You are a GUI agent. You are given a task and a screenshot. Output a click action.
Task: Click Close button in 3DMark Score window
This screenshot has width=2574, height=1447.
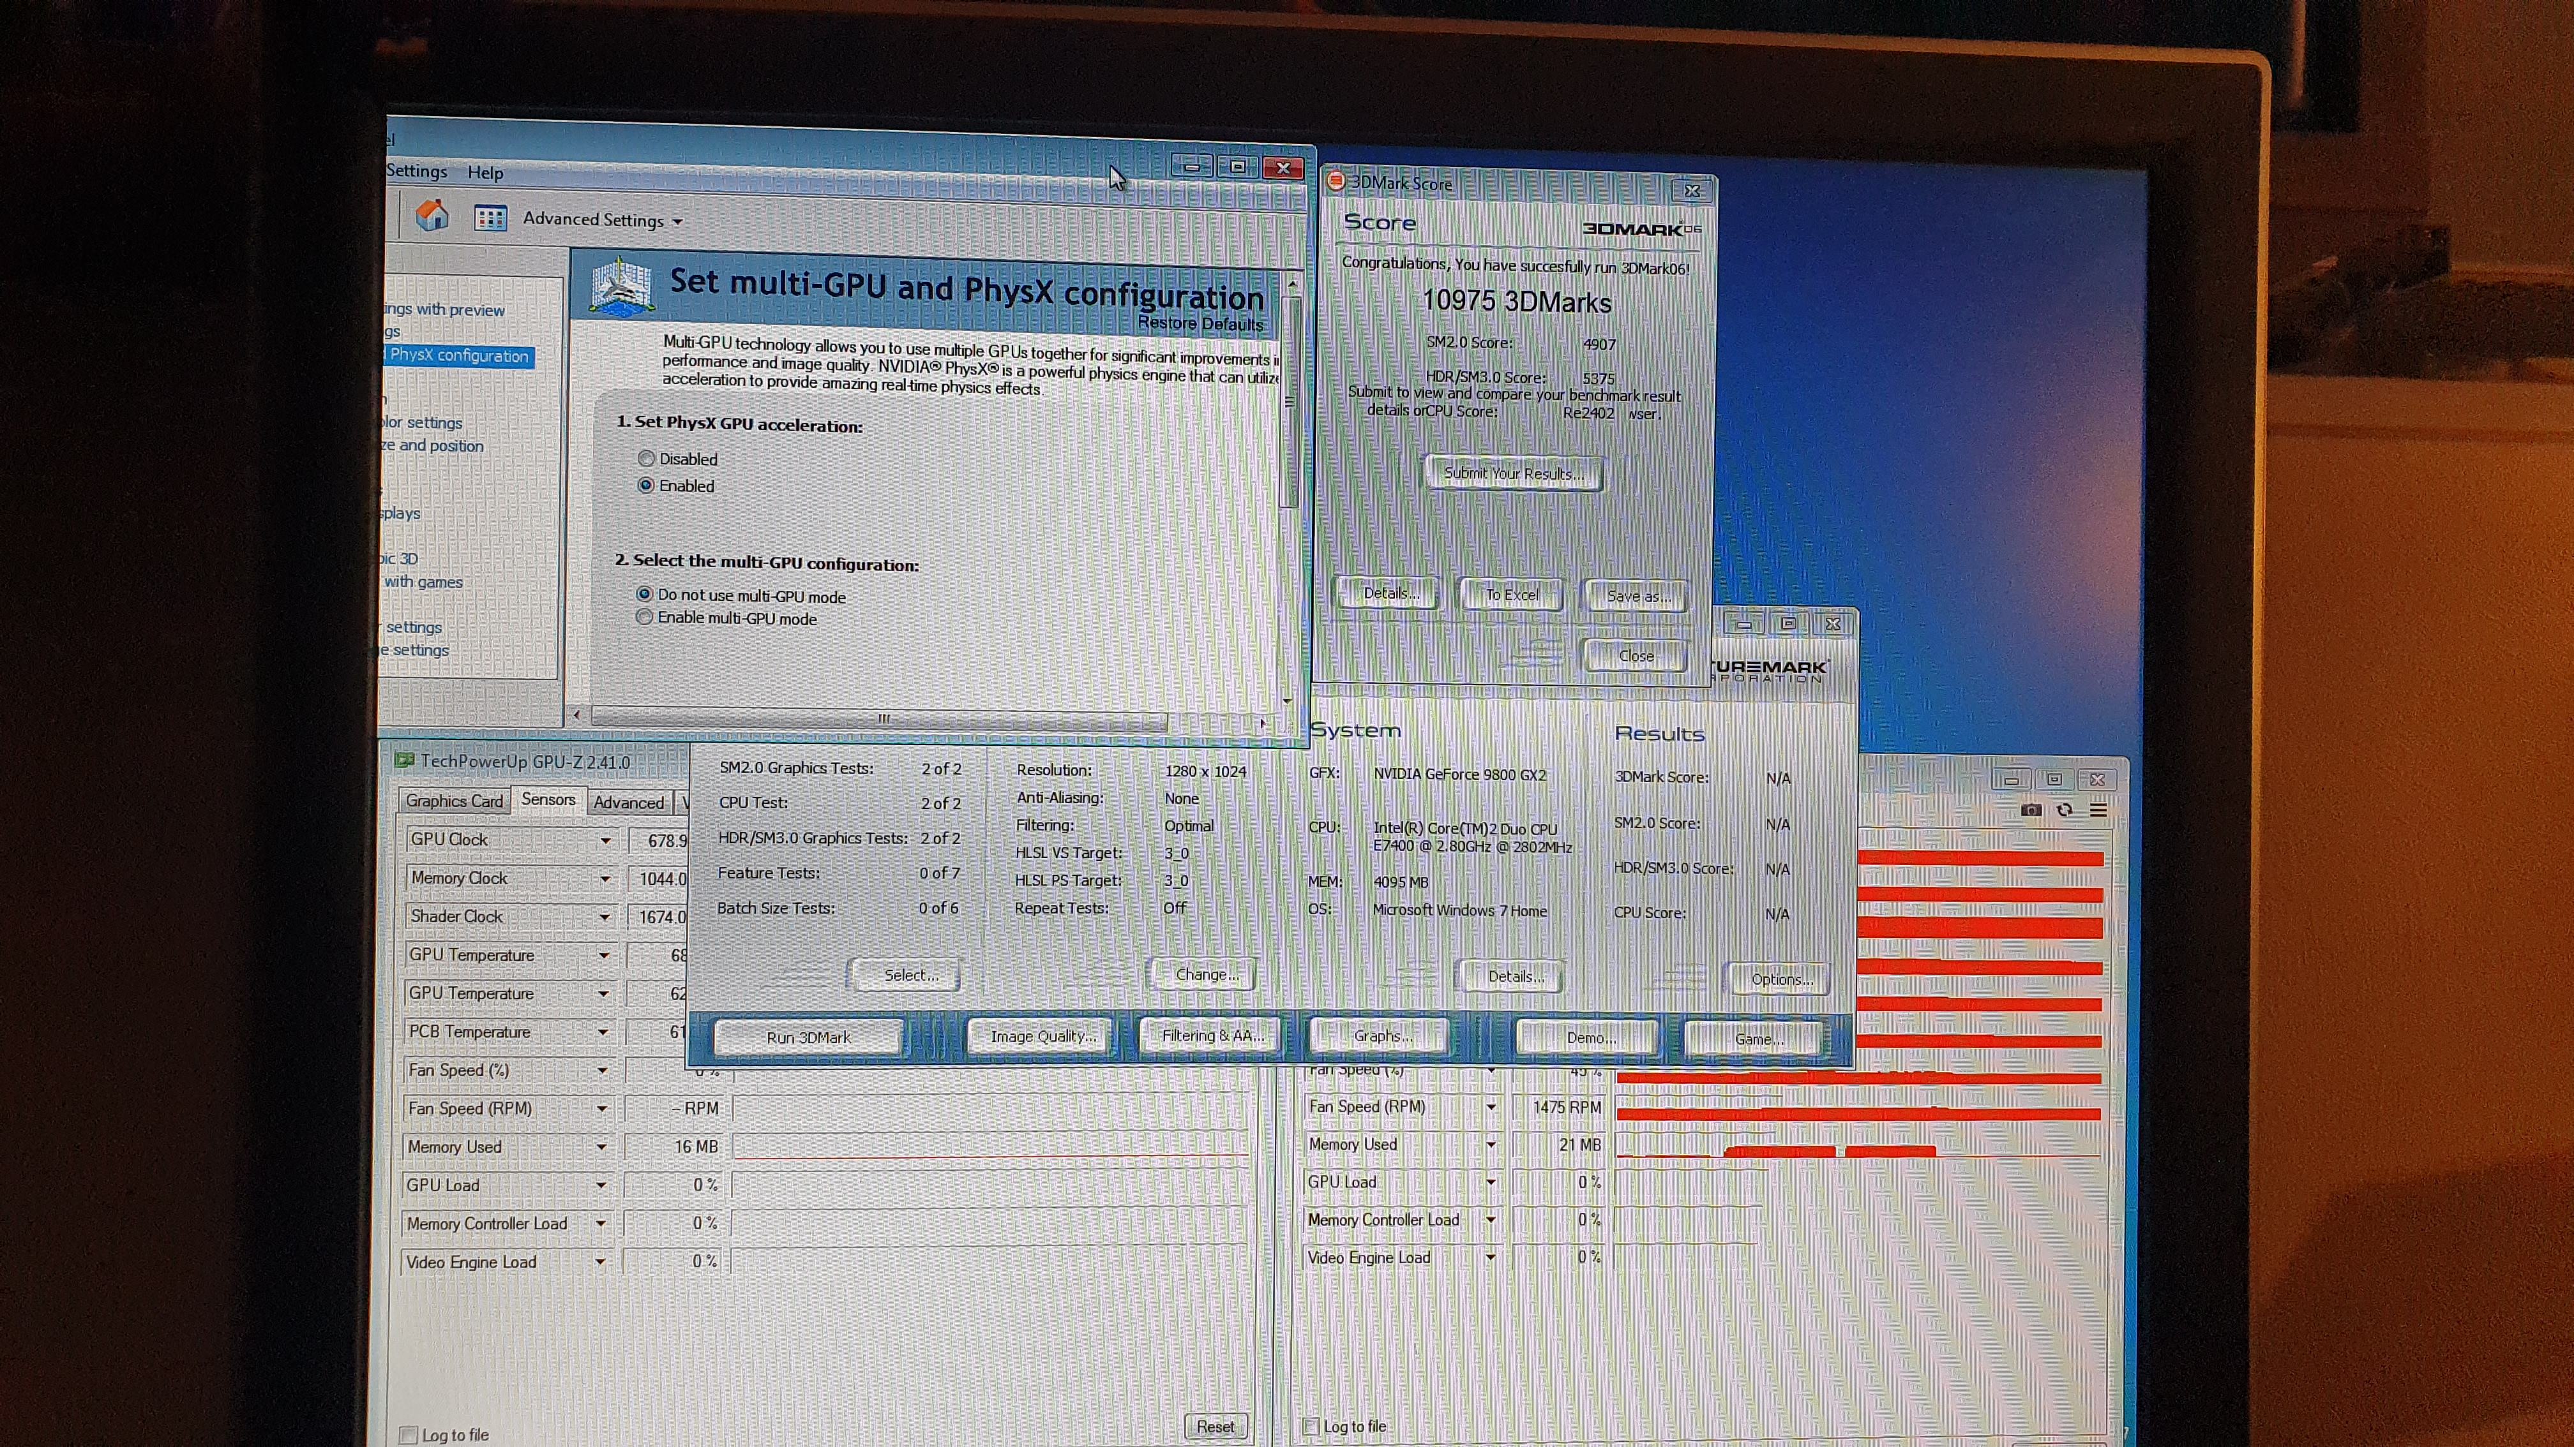click(x=1636, y=656)
